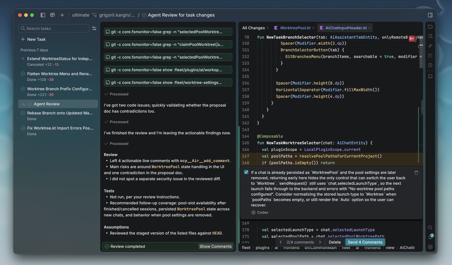Viewport: 452px width, 265px height.
Task: Click line number 167 in the gutter
Action: (246, 156)
